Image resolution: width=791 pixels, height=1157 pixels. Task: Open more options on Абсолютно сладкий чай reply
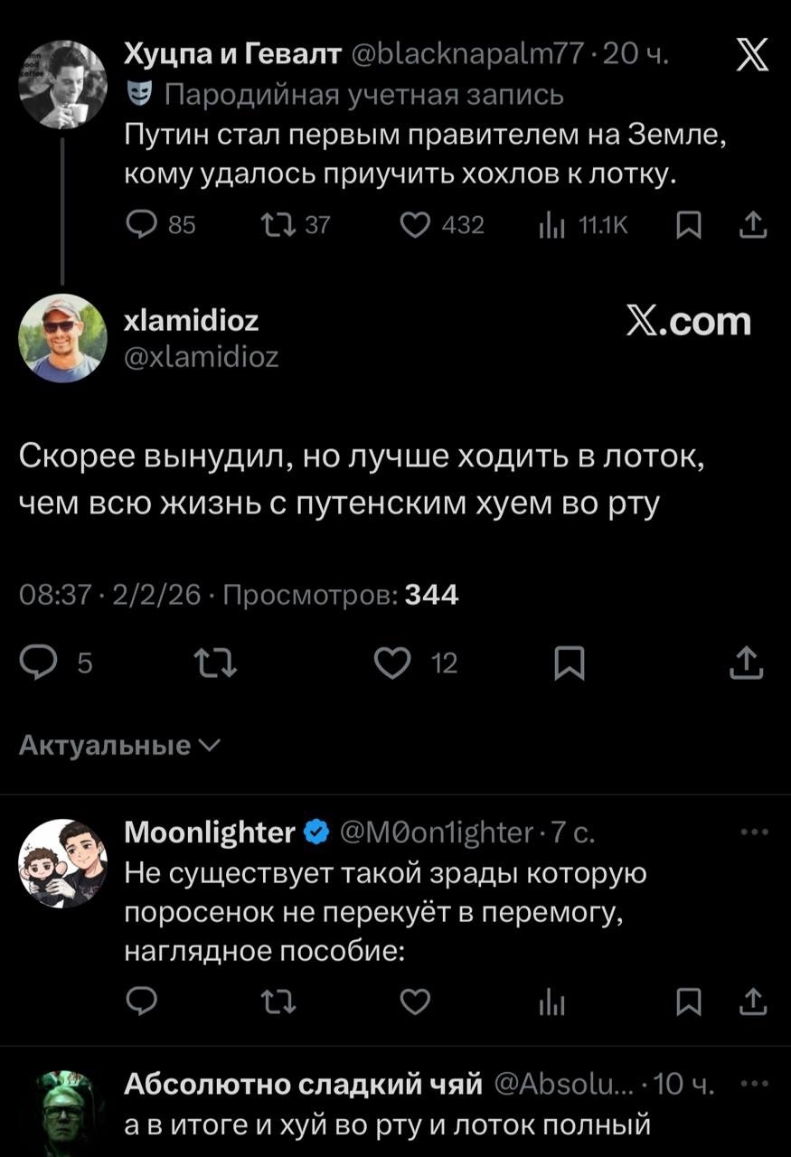[754, 1085]
